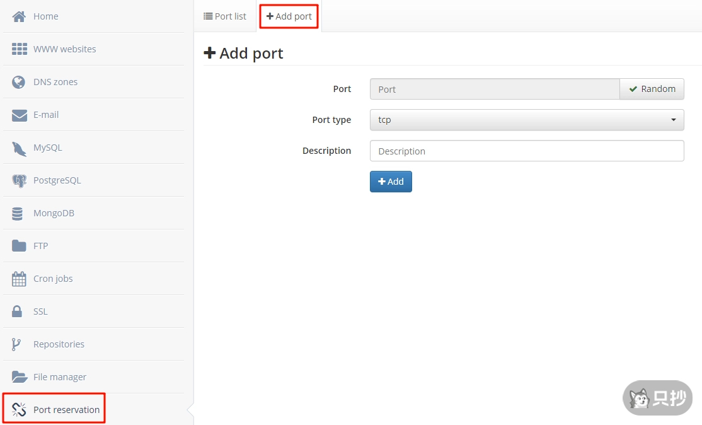Select the MongoDB database stack icon

[x=18, y=213]
